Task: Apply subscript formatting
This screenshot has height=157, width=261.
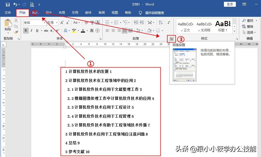Action: (x=52, y=30)
